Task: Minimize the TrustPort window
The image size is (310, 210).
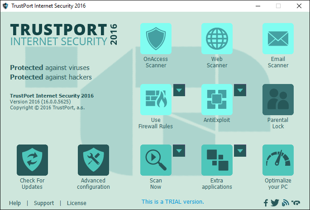Action: point(258,6)
